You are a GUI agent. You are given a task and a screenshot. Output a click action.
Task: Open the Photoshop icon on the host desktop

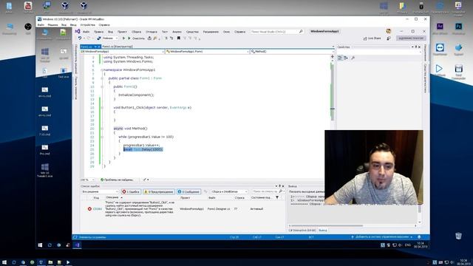coord(458,27)
